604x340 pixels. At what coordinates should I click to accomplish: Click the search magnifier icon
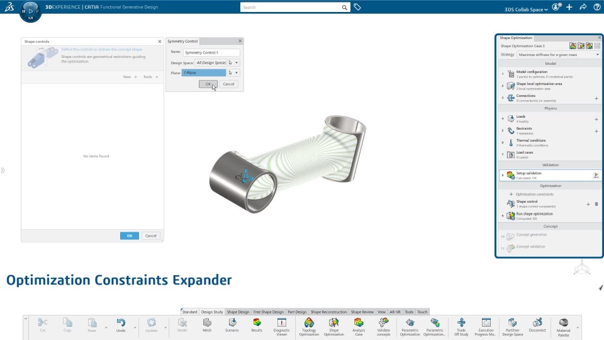(344, 8)
